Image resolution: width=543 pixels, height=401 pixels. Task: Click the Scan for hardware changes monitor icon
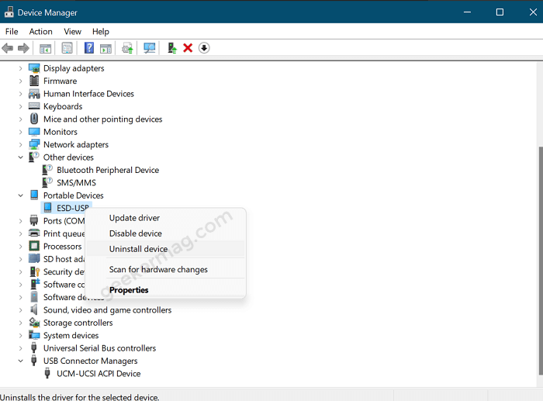(x=149, y=48)
